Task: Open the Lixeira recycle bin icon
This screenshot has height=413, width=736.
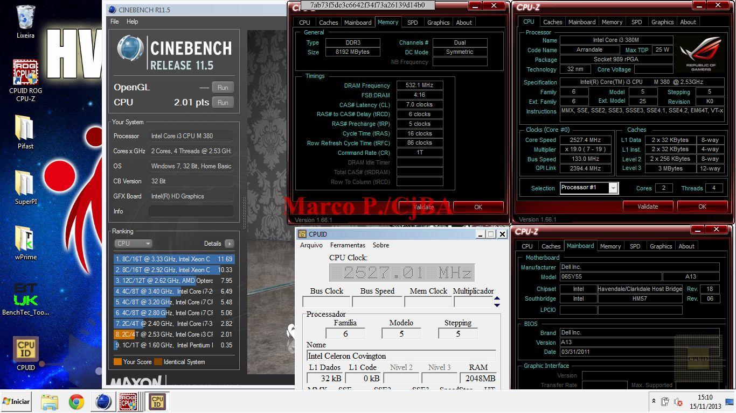Action: click(25, 22)
